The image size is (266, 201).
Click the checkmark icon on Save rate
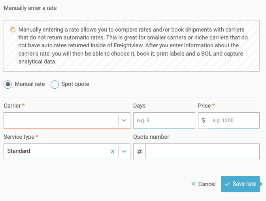[x=227, y=184]
